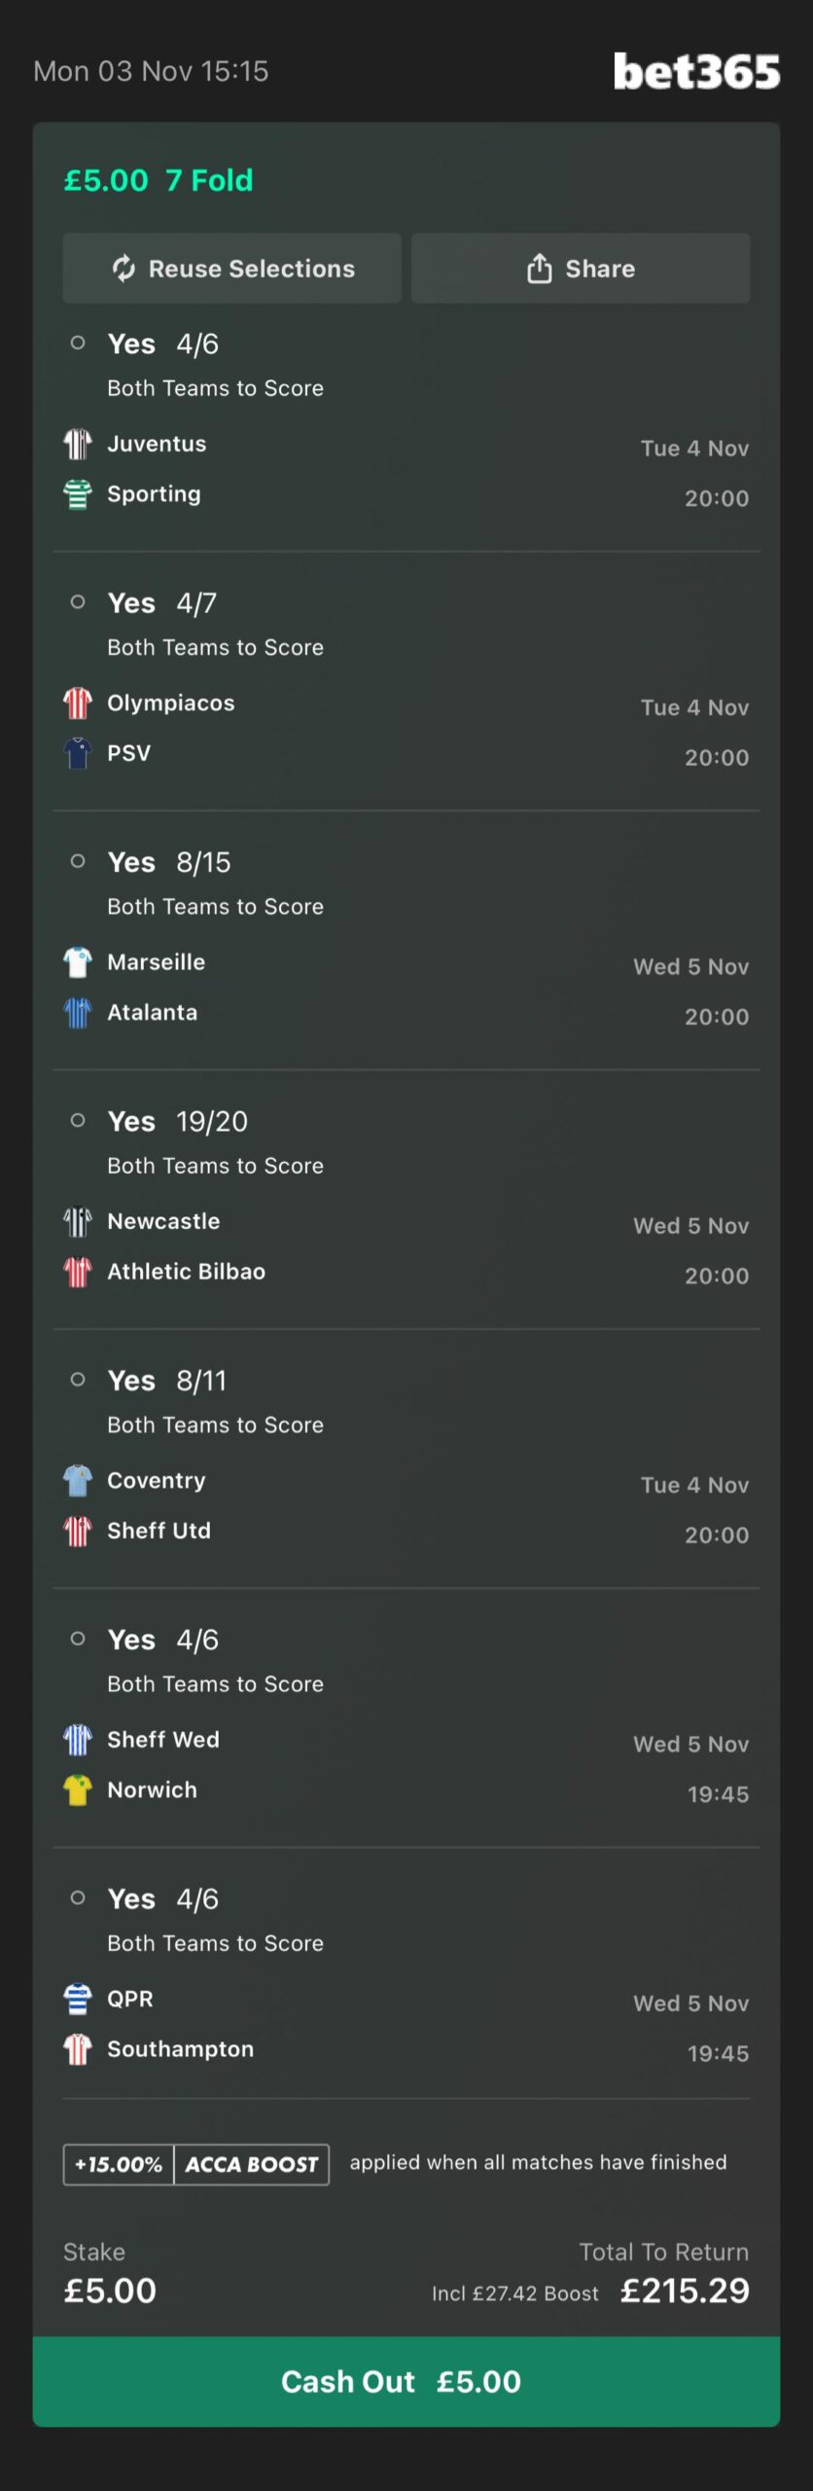This screenshot has height=2491, width=813.
Task: Click the Sporting green hooped shirt icon
Action: pos(78,494)
